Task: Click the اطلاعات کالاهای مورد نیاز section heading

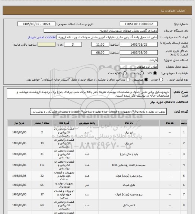Action: [169, 102]
